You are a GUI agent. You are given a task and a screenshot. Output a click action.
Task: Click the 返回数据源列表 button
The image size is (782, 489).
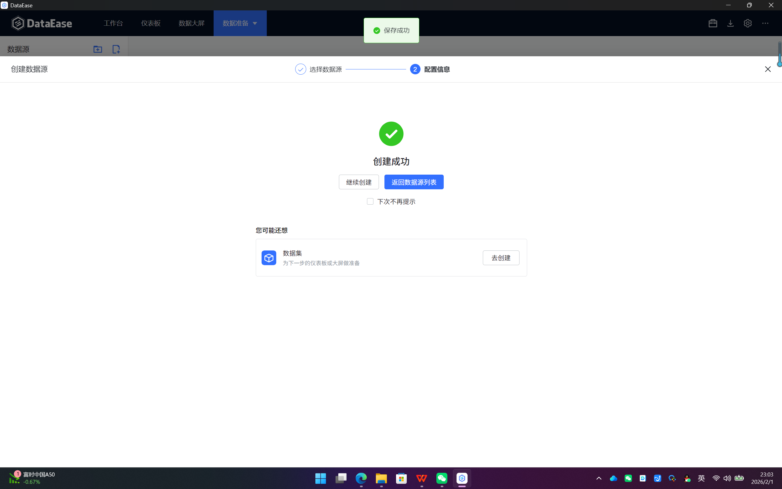pyautogui.click(x=414, y=182)
